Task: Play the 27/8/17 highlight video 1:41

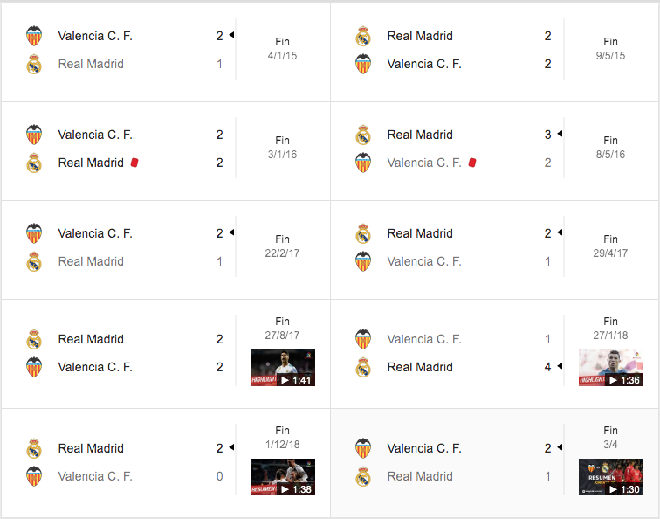Action: pyautogui.click(x=283, y=368)
